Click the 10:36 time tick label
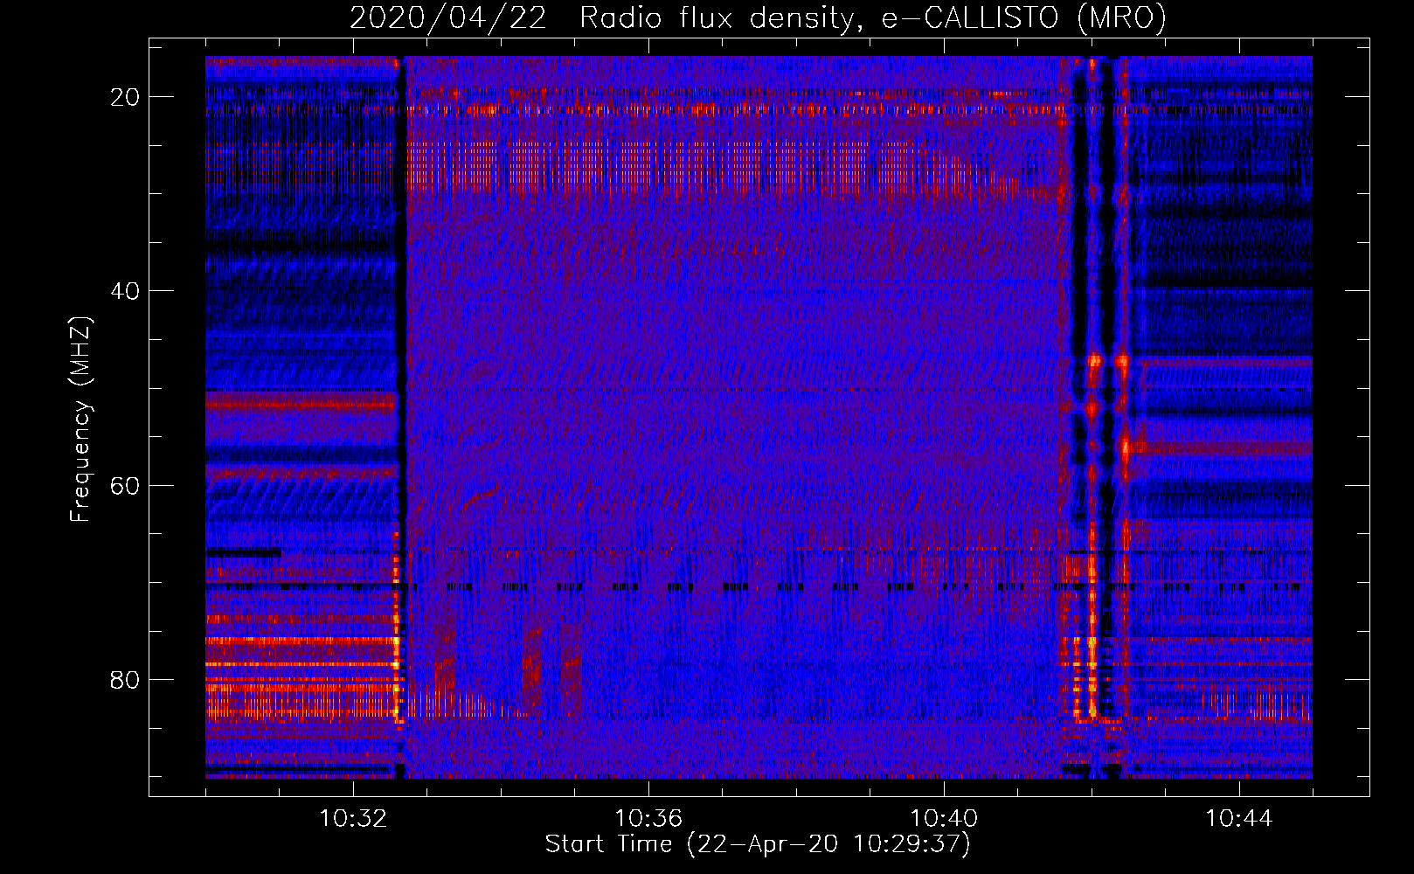The image size is (1414, 874). coord(648,819)
